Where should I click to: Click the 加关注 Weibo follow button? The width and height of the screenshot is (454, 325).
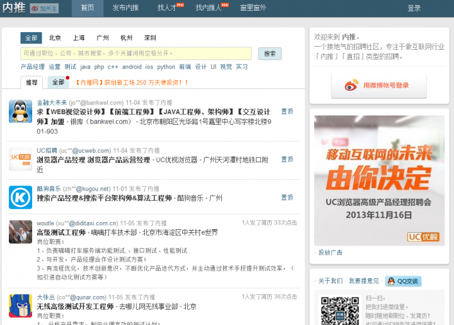click(44, 8)
